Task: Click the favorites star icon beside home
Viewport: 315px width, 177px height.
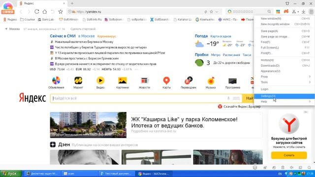Action: coord(61,12)
